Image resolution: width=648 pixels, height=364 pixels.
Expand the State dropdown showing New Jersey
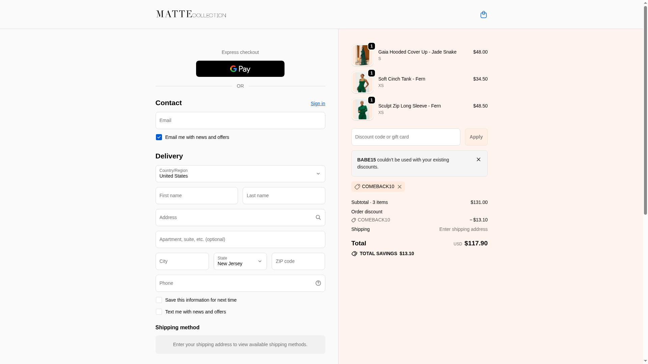coord(240,261)
